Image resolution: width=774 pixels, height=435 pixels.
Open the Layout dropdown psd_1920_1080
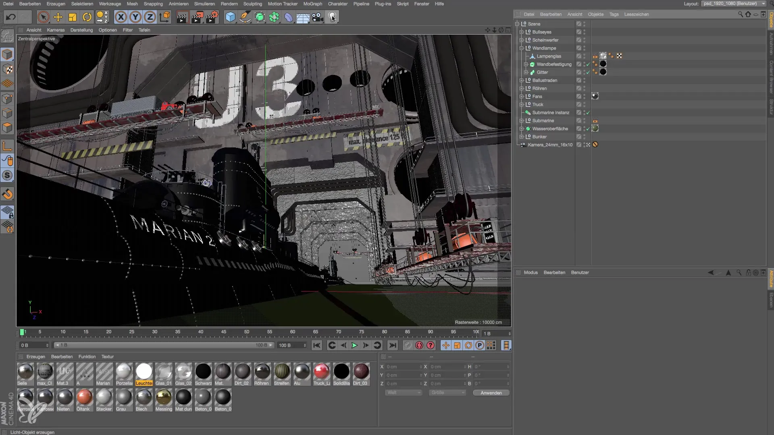(734, 4)
